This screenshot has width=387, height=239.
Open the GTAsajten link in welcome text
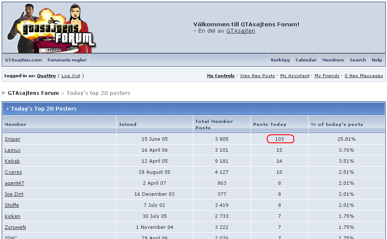click(241, 31)
